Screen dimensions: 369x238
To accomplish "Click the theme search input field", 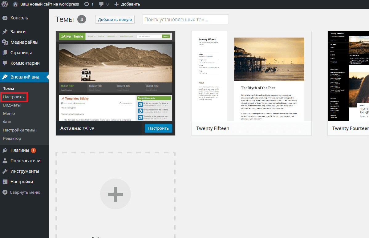I will (x=185, y=19).
